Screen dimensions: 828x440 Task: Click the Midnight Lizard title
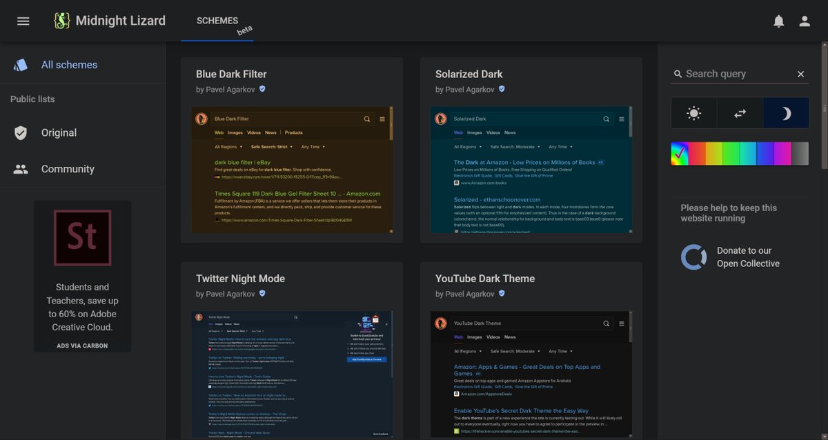121,21
